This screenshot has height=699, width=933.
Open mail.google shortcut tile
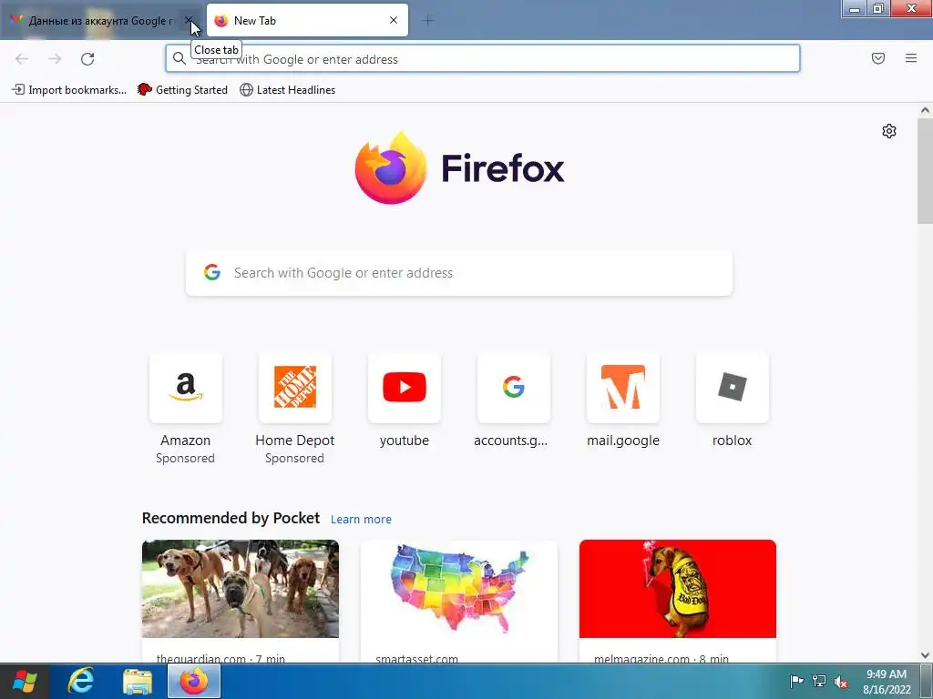[623, 388]
